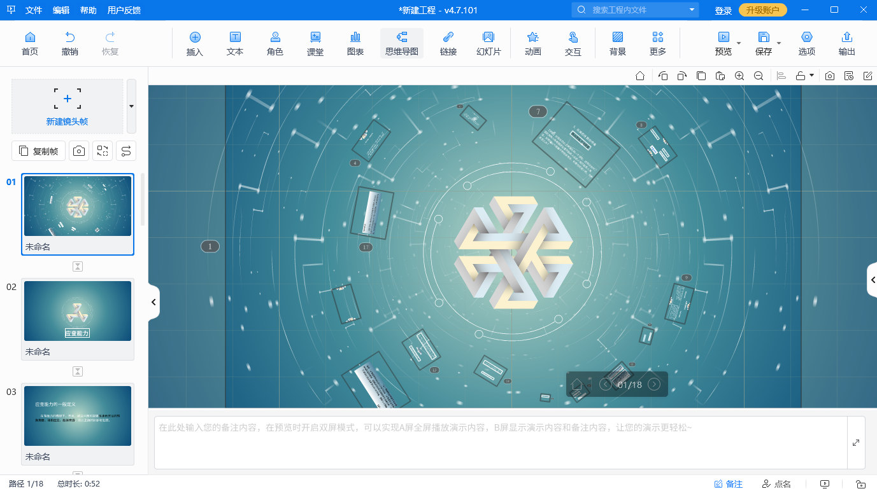877x491 pixels.
Task: Open the 选项 options button
Action: click(807, 43)
